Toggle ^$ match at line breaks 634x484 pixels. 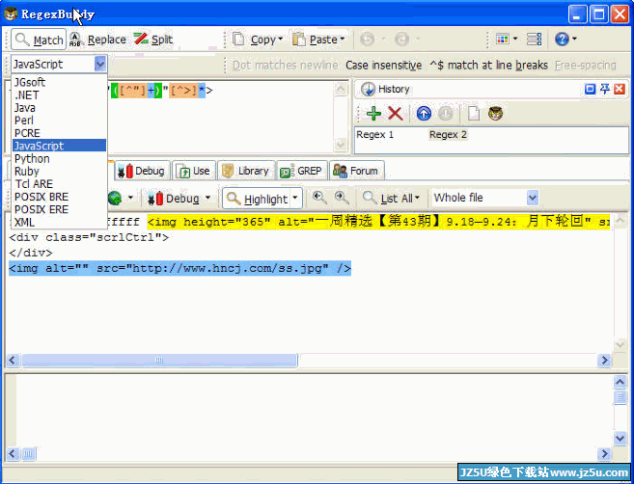(x=488, y=65)
